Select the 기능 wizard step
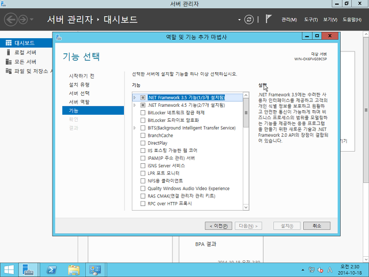This screenshot has height=277, width=369. 93,110
